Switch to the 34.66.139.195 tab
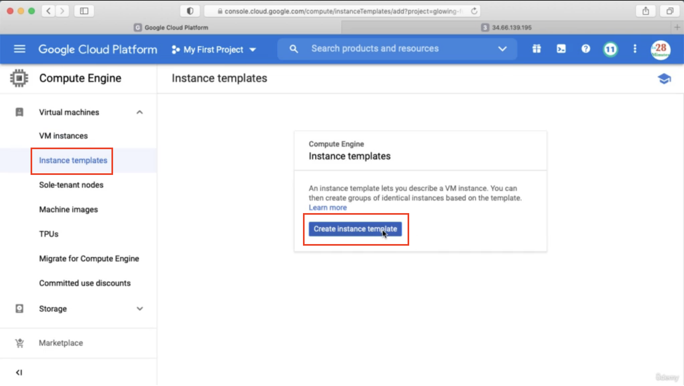The height and width of the screenshot is (386, 684). [x=507, y=27]
